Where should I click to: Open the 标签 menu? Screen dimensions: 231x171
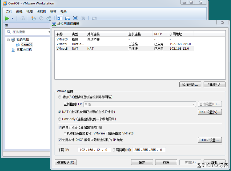pos(53,12)
